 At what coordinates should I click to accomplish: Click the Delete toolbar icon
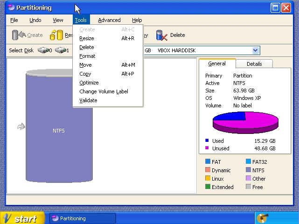click(161, 35)
